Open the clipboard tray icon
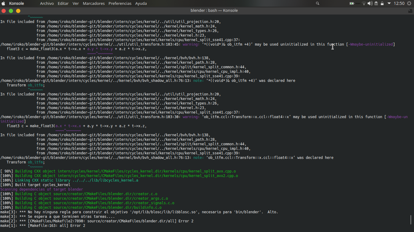This screenshot has width=414, height=232. coord(376,3)
